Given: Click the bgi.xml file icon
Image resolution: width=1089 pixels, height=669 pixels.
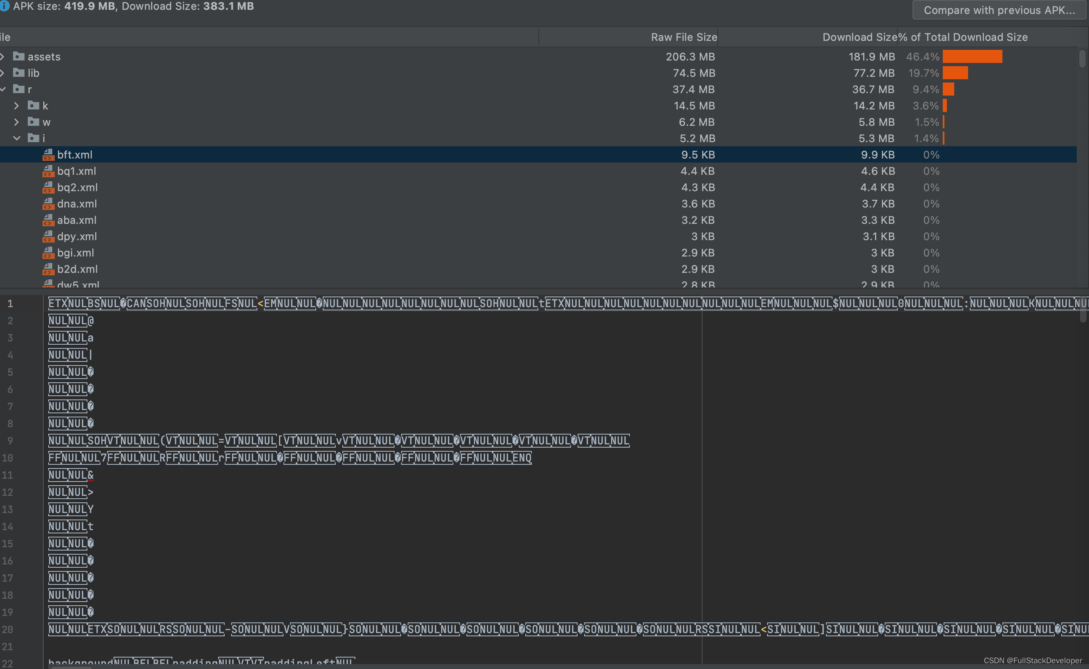Looking at the screenshot, I should coord(48,253).
